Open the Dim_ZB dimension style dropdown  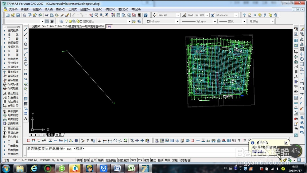pos(178,15)
